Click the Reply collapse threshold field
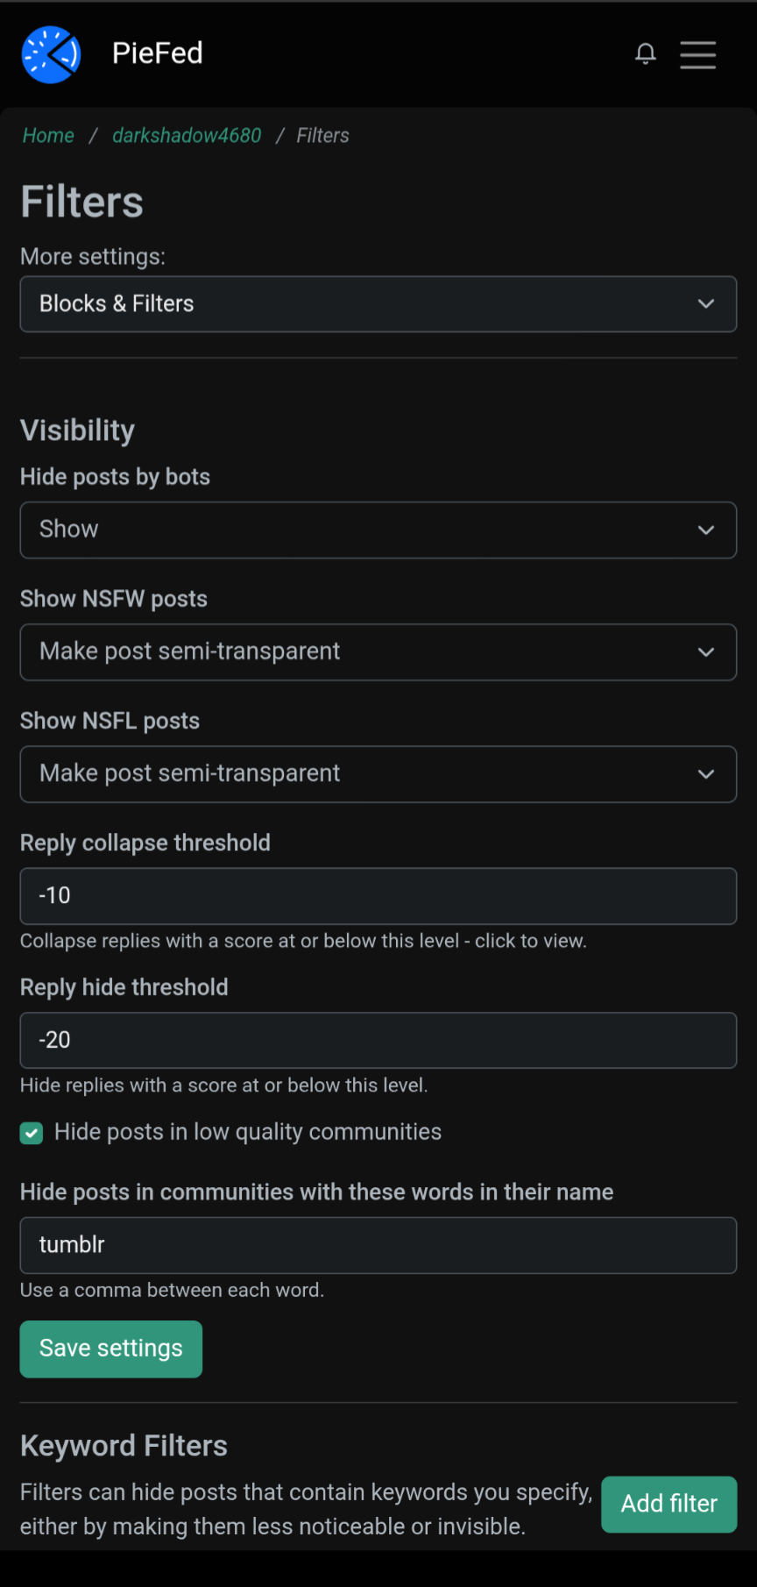The height and width of the screenshot is (1587, 757). pos(378,895)
